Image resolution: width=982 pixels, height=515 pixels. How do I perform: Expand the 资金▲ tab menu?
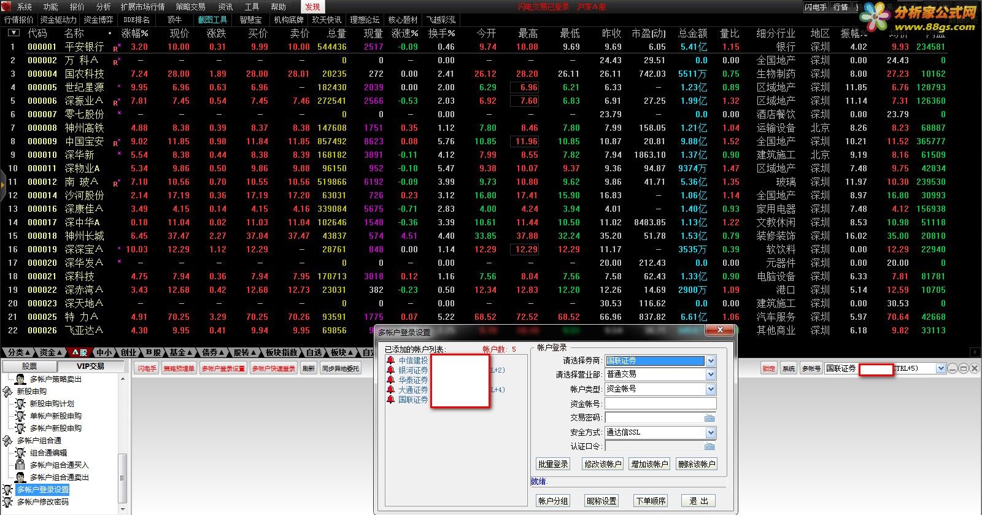coord(50,352)
